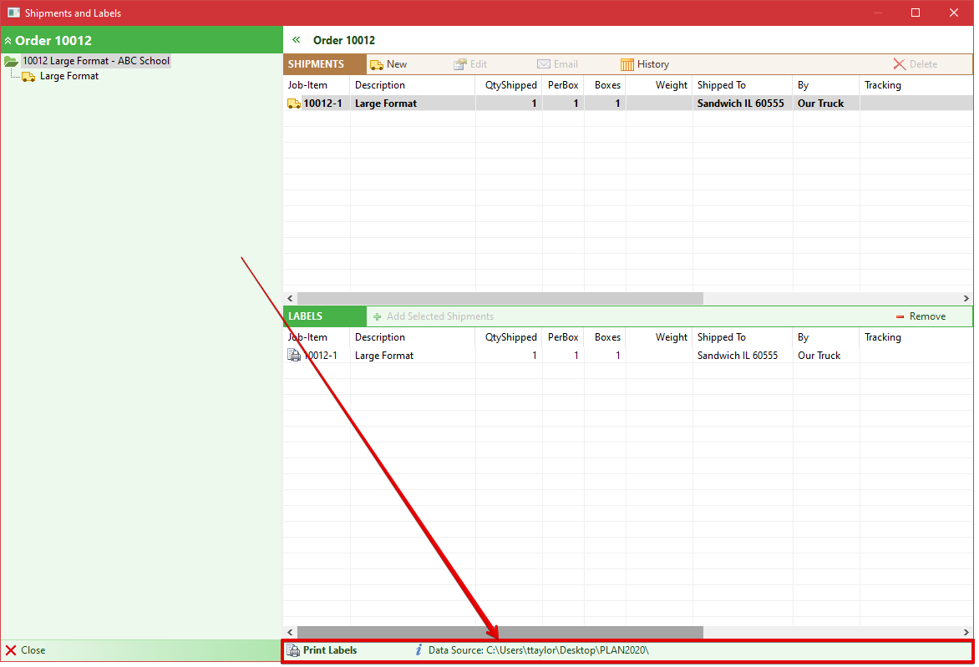Click the New shipment truck icon
The height and width of the screenshot is (667, 979).
coord(376,63)
